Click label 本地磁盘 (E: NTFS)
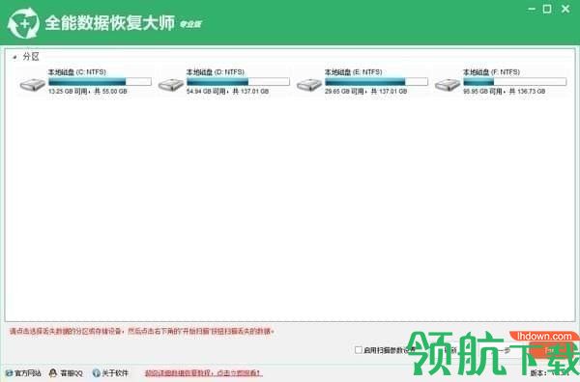 point(354,72)
